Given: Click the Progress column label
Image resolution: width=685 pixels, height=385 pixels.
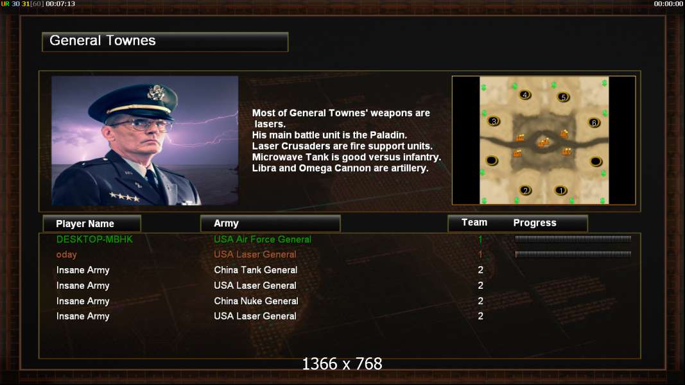Looking at the screenshot, I should 535,223.
